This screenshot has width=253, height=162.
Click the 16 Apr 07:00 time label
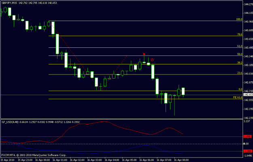164,160
